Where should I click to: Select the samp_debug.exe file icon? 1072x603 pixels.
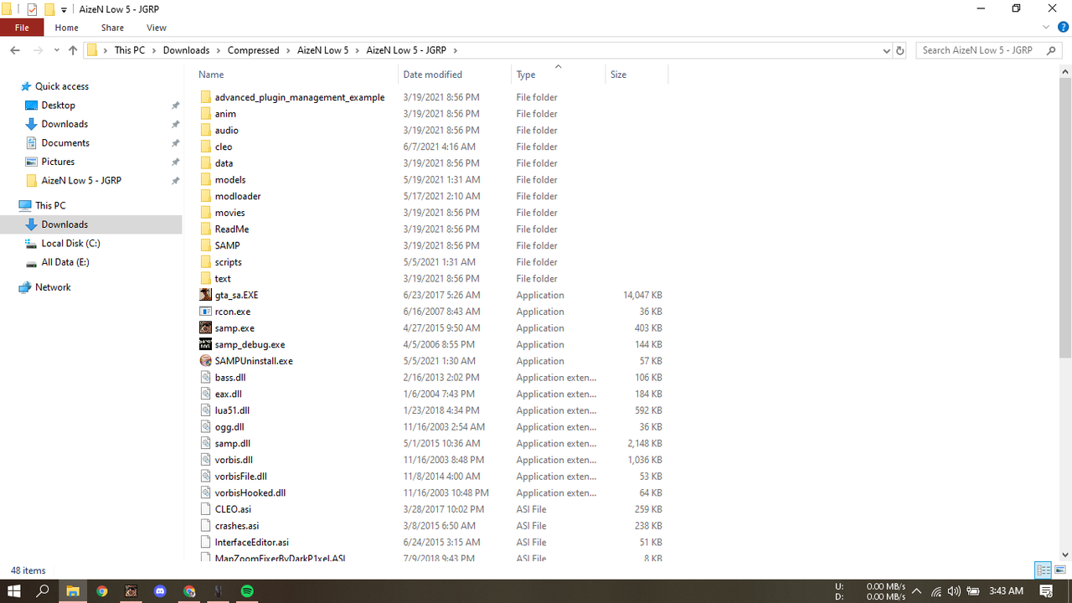coord(206,344)
